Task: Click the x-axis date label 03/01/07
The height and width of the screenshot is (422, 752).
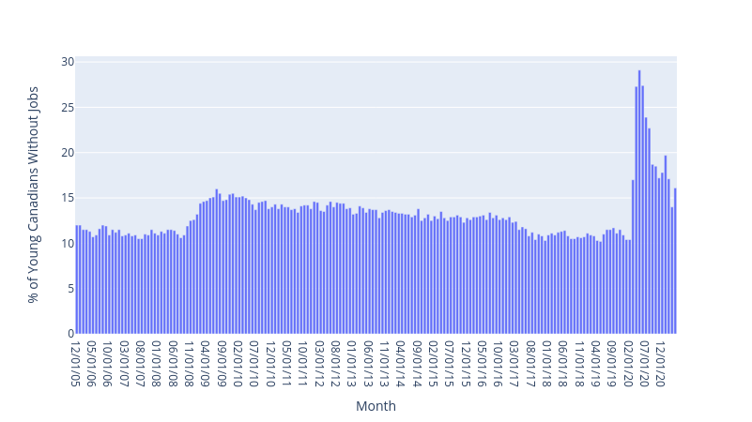Action: (x=124, y=364)
